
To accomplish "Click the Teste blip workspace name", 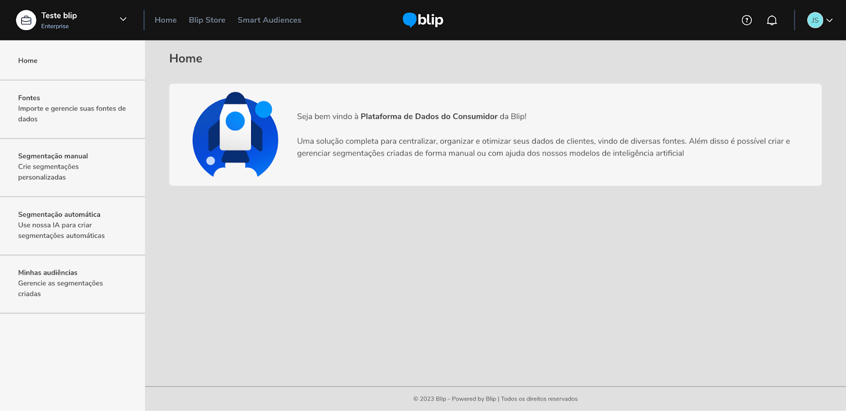I will coord(59,15).
